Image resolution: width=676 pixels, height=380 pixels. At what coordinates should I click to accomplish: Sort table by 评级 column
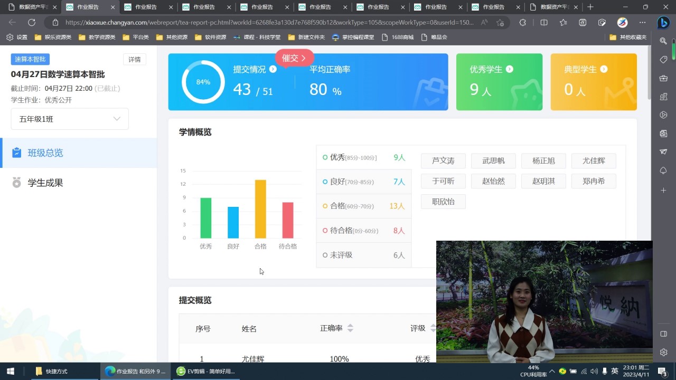[433, 328]
